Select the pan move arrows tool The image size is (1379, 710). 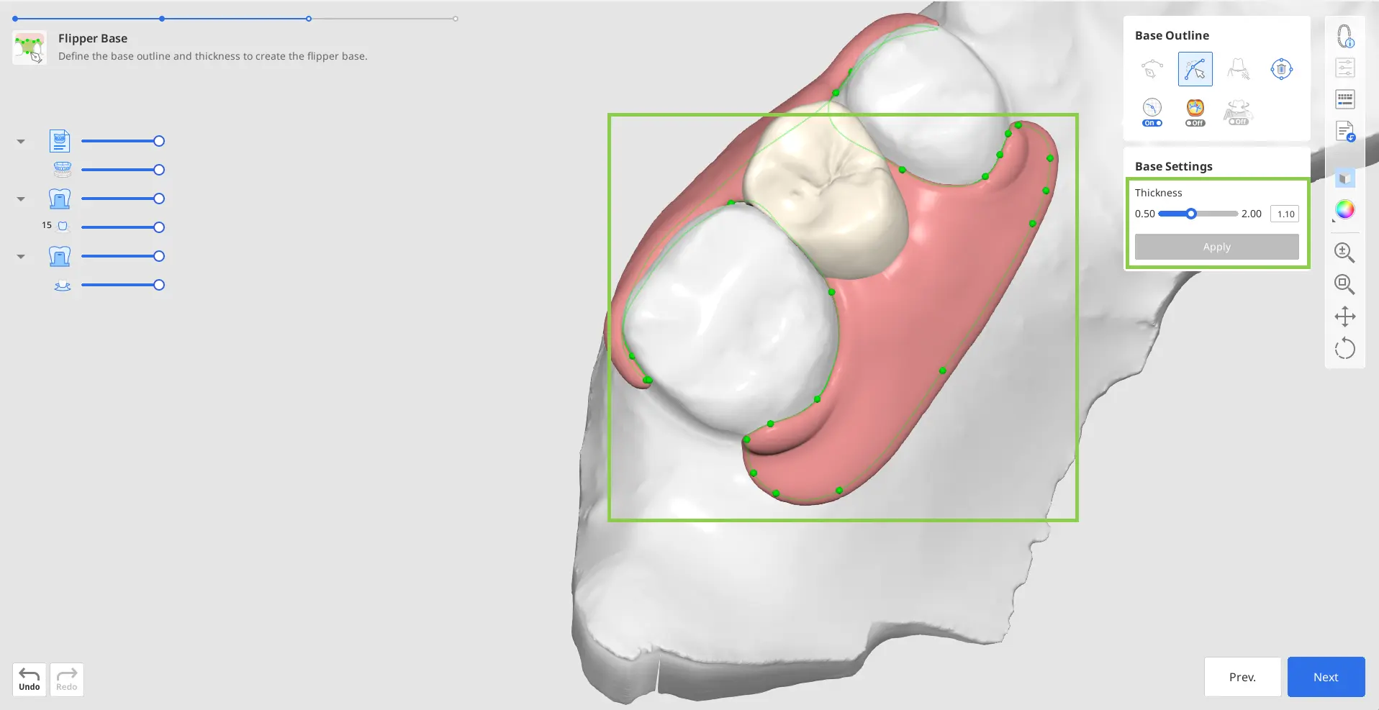pos(1344,317)
